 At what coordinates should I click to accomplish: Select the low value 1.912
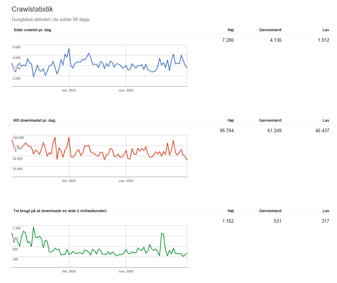324,40
